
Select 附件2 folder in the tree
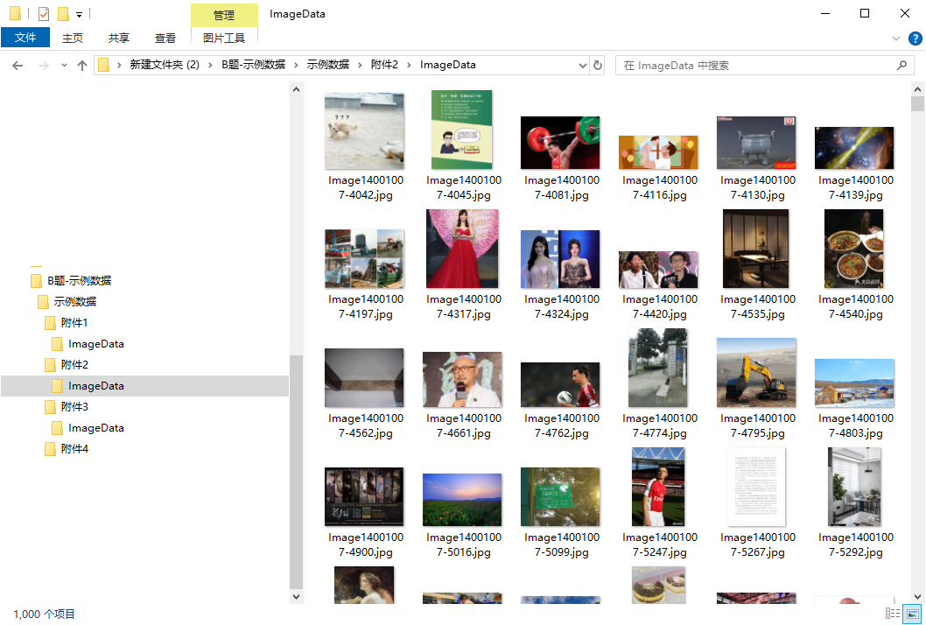pos(74,365)
